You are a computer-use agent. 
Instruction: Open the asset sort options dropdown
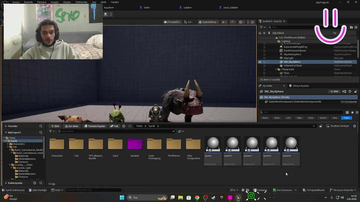point(181,131)
